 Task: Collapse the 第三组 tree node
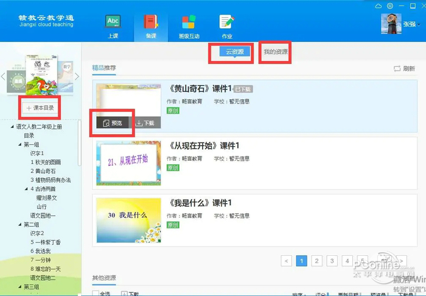[x=20, y=286]
